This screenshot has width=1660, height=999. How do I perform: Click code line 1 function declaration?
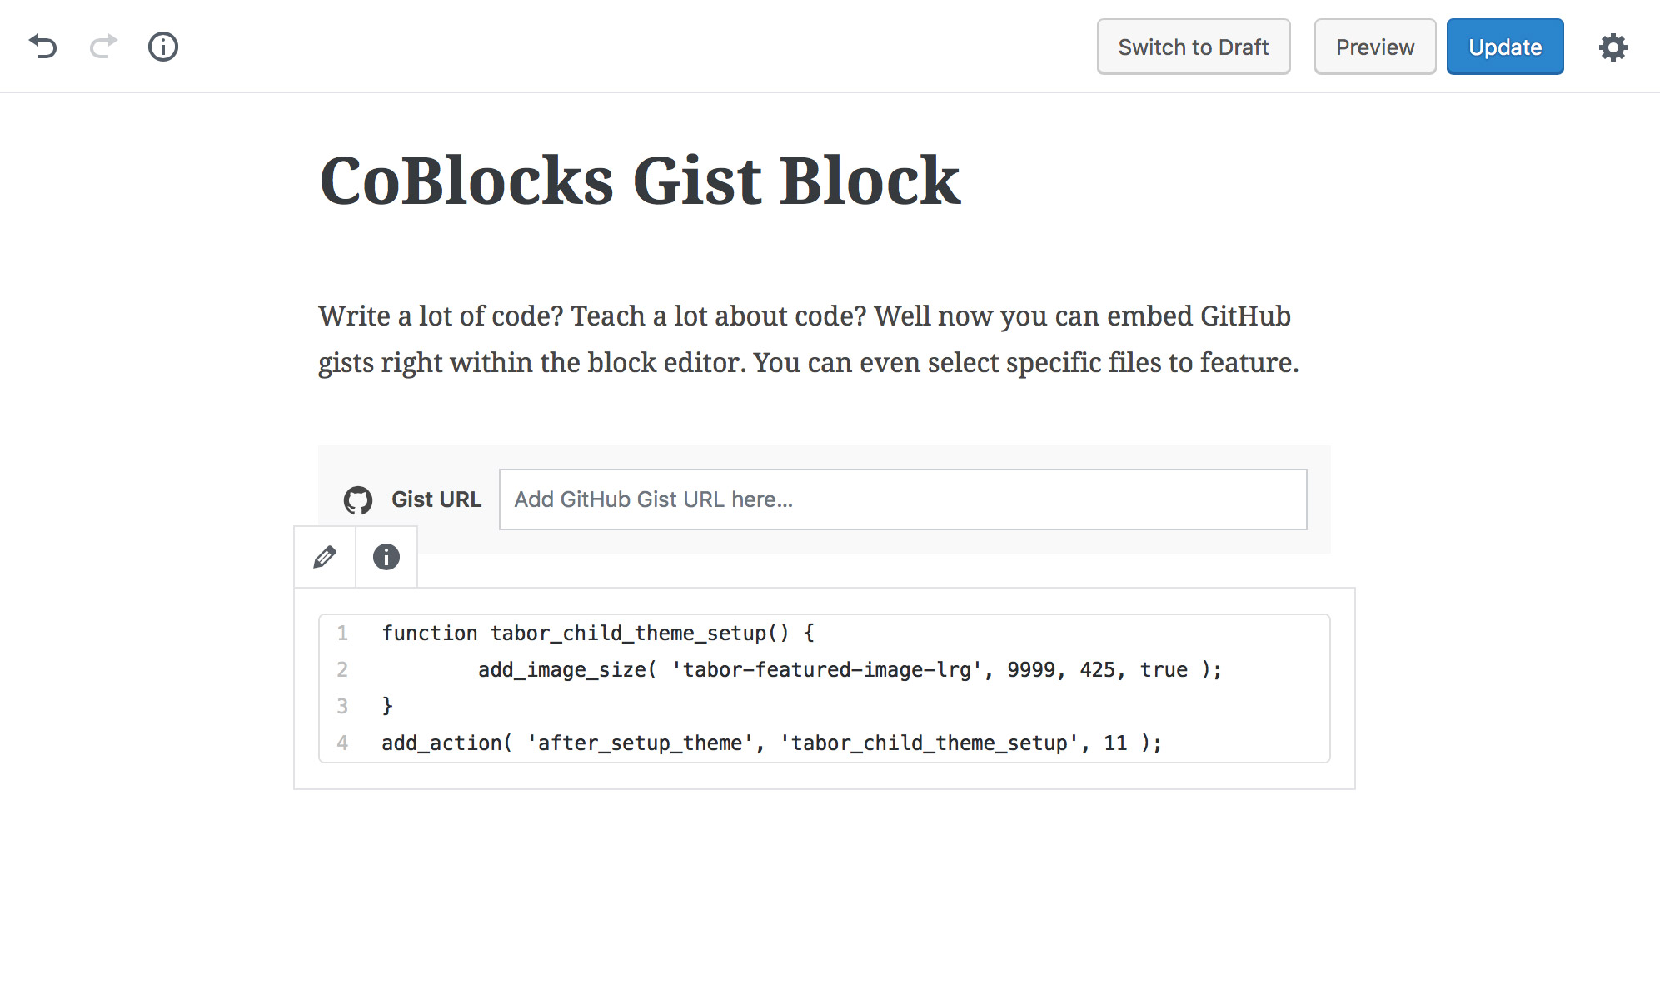coord(598,634)
